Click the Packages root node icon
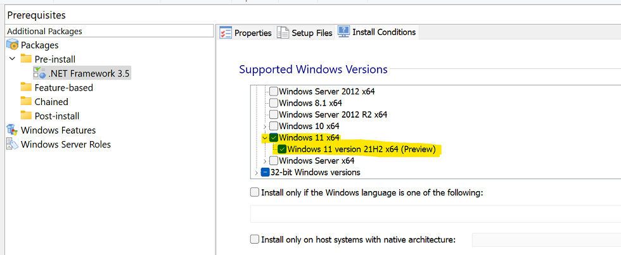 (13, 45)
